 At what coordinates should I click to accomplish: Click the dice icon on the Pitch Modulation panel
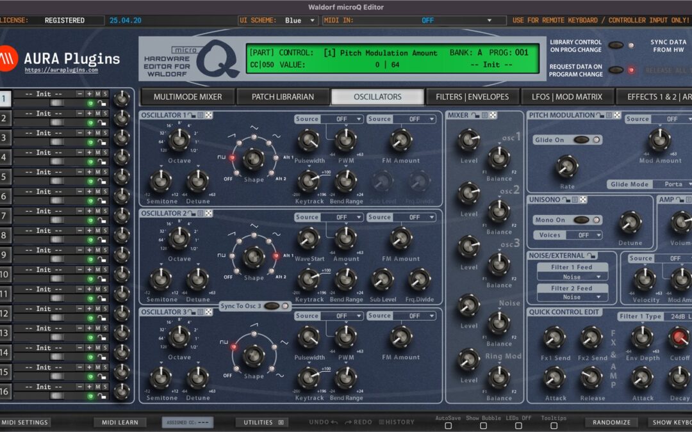(x=616, y=115)
